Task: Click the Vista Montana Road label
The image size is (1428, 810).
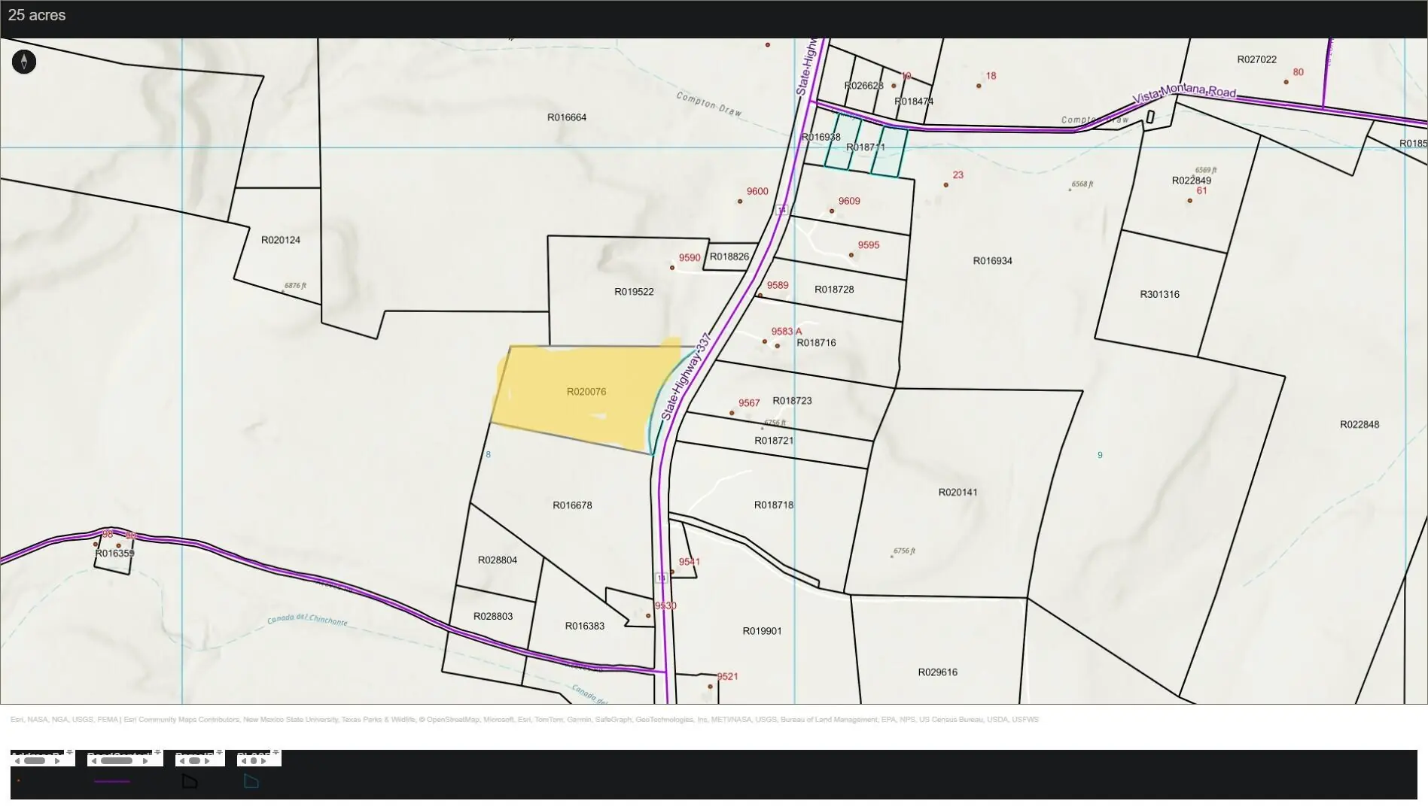Action: pos(1184,93)
